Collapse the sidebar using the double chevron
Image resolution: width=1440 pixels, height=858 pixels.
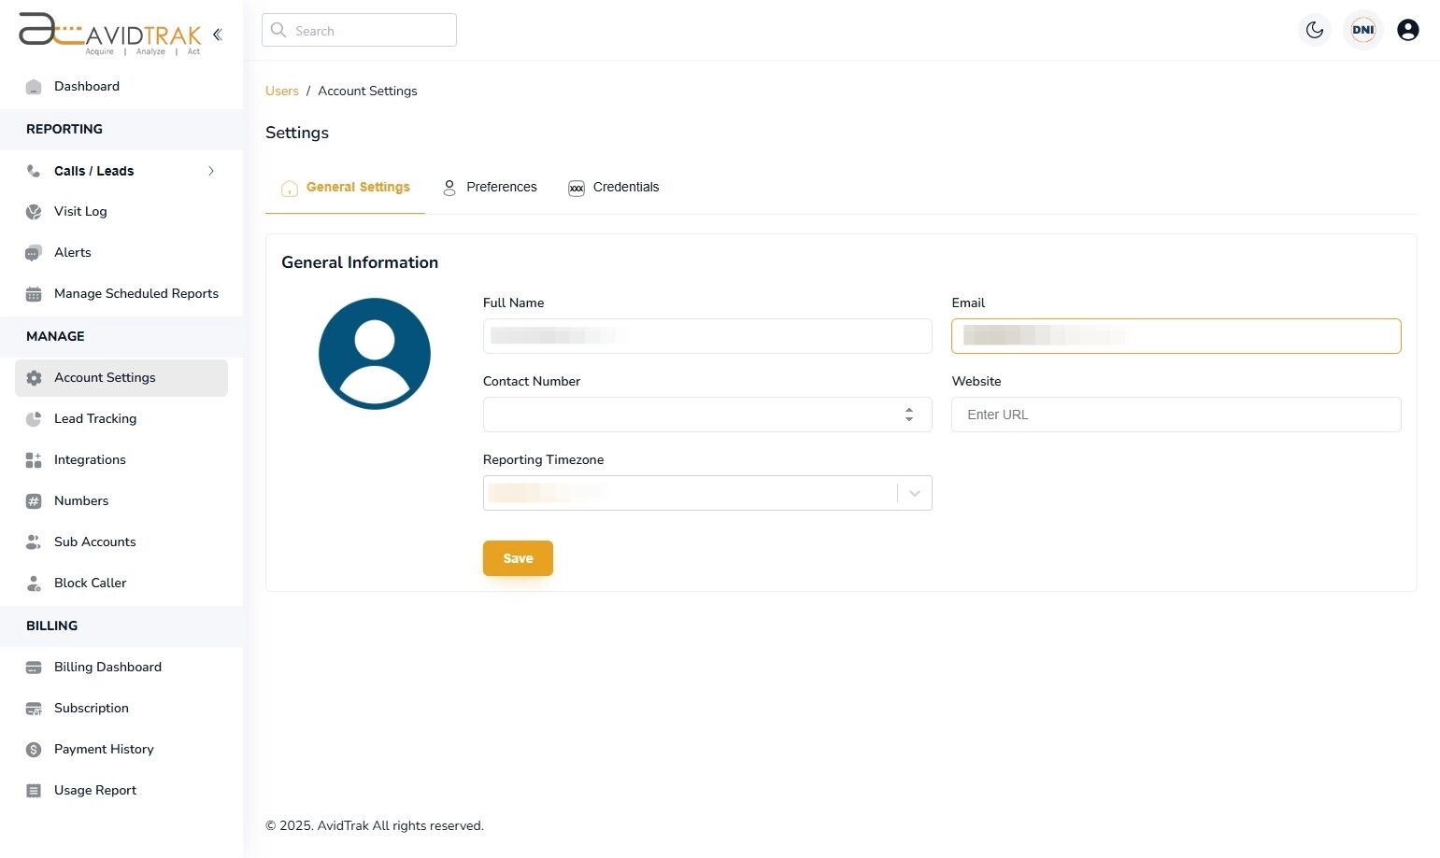pos(217,35)
